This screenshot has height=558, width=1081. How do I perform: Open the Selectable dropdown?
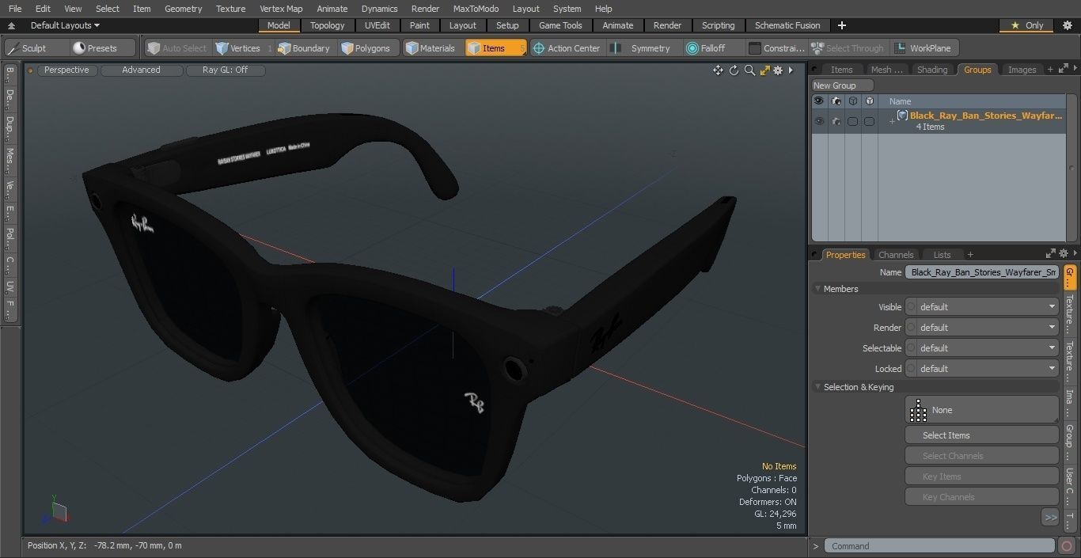click(981, 348)
